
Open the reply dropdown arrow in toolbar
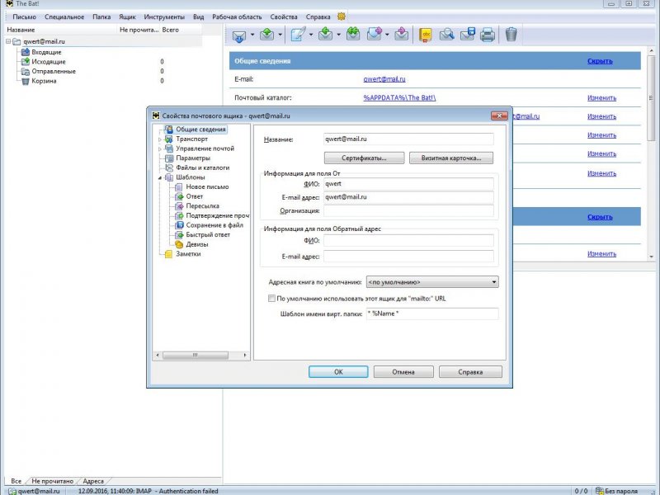pyautogui.click(x=338, y=35)
